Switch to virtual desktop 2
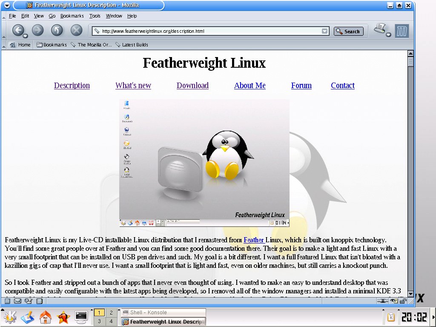 (111, 313)
